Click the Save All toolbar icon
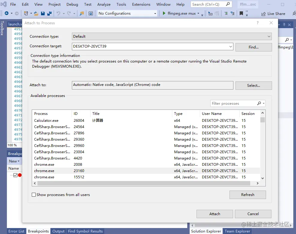Screen dimensions: 296x234 50,13
